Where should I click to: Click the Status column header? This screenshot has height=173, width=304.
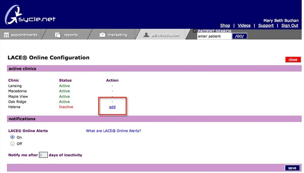point(65,80)
